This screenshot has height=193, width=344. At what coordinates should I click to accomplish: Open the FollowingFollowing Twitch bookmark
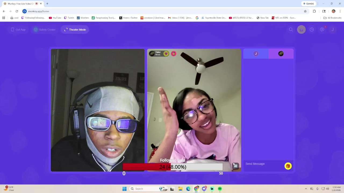tap(33, 18)
